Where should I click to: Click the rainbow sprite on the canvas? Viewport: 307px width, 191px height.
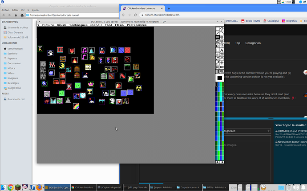[76, 106]
